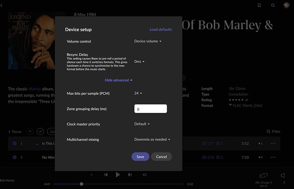Click the play count 278 on track 2
Viewport: 294px width, 189px height.
[x=208, y=157]
